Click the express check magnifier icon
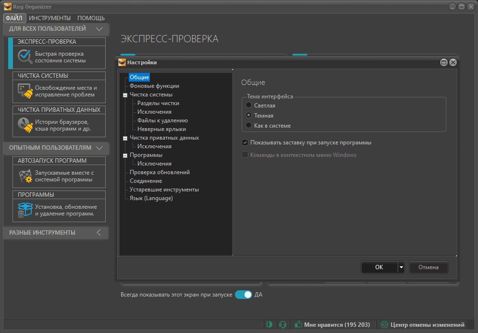This screenshot has width=478, height=333. click(25, 57)
